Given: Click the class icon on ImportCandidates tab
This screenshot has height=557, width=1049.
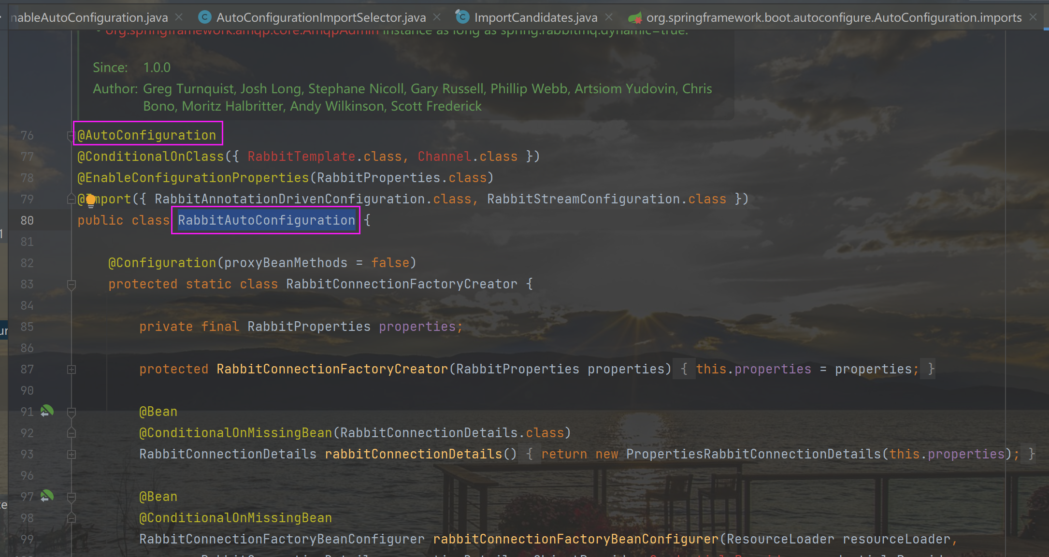Looking at the screenshot, I should coord(462,17).
